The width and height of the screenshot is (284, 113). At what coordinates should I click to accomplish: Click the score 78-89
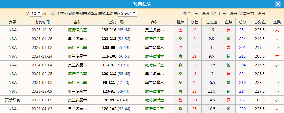109,100
